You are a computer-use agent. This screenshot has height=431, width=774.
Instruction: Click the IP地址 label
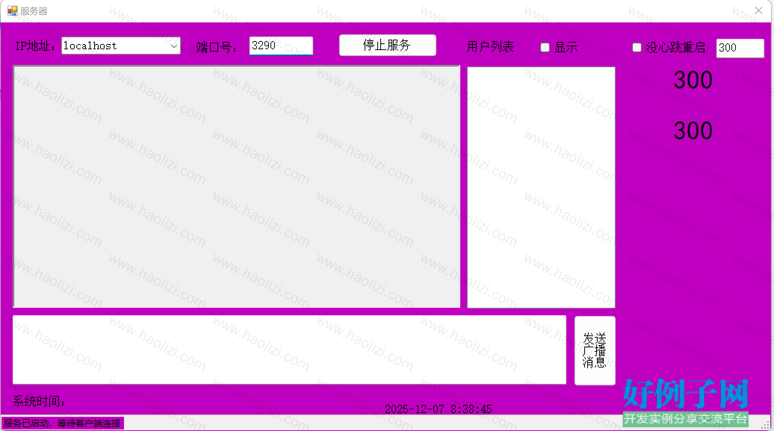[36, 46]
